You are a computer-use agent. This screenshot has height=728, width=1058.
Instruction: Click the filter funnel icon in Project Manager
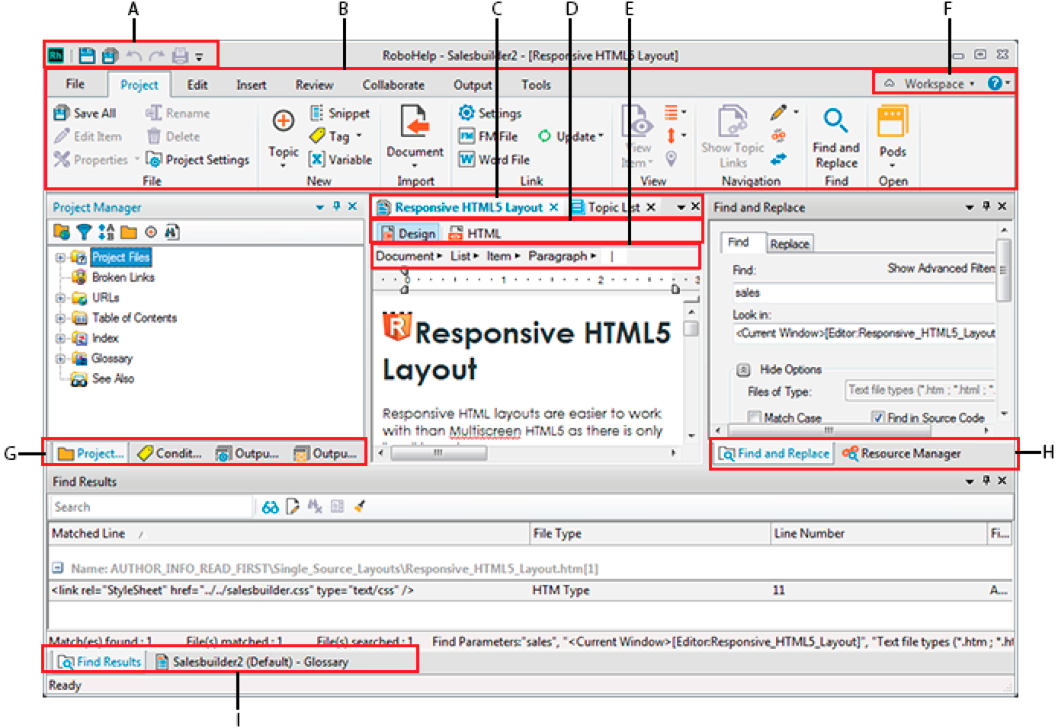(x=84, y=232)
